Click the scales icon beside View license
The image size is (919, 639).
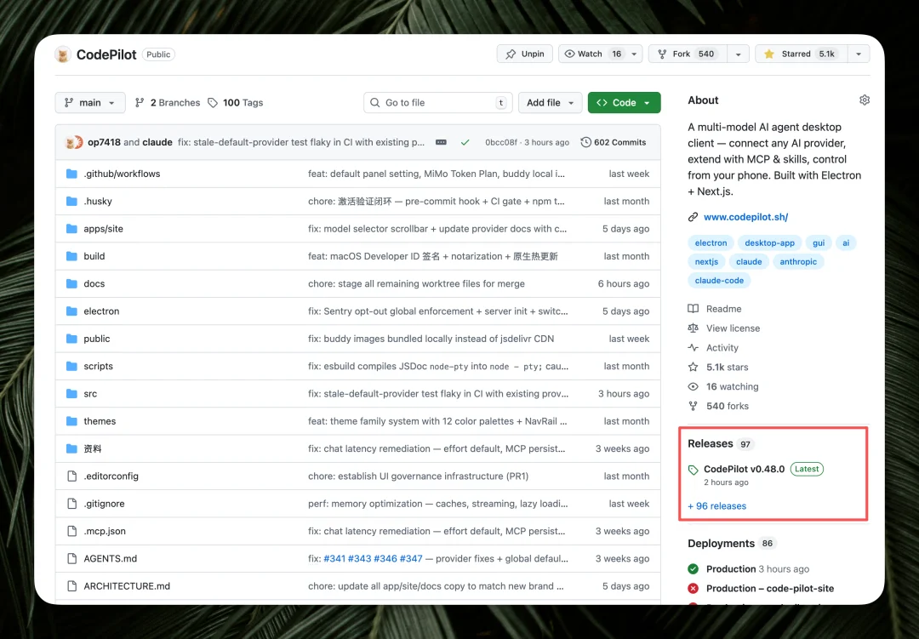tap(693, 328)
